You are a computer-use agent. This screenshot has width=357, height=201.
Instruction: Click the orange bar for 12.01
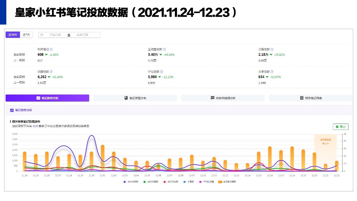click(103, 158)
